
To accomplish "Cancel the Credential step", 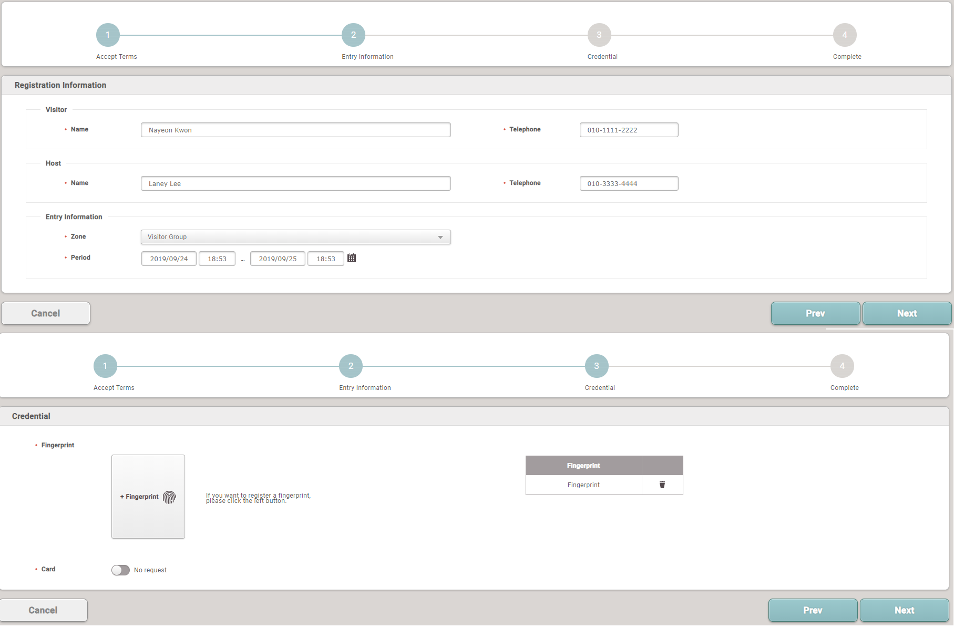I will (x=43, y=610).
